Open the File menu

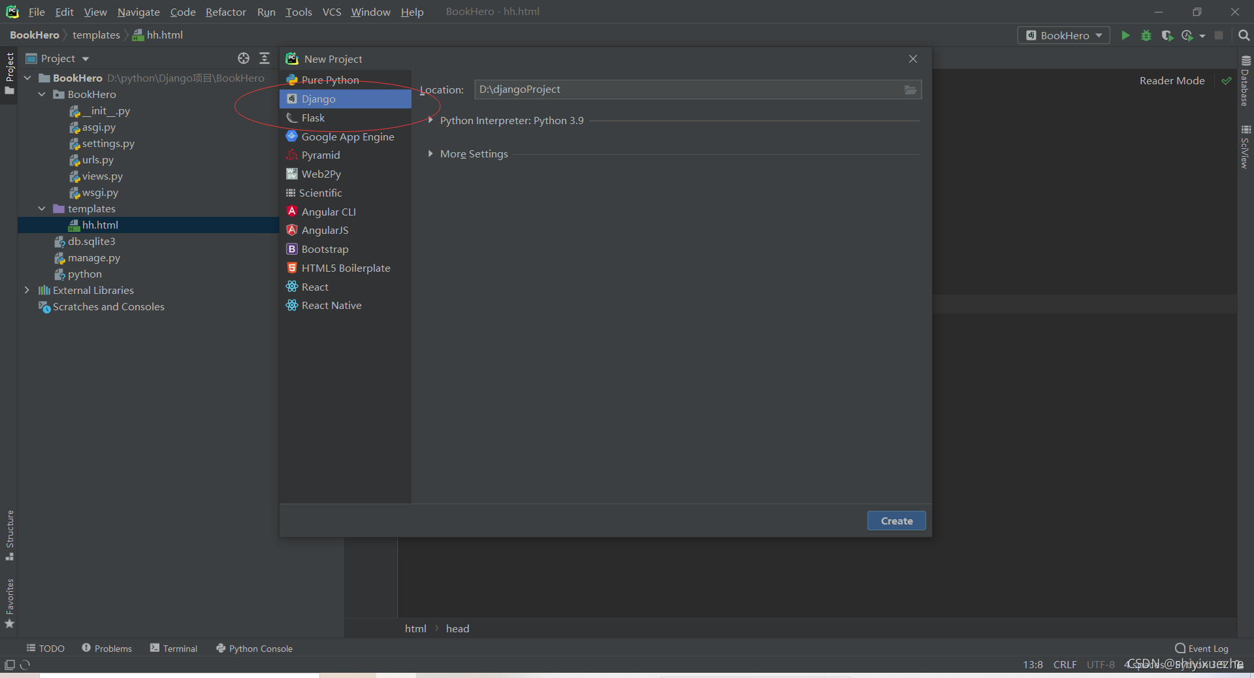37,12
